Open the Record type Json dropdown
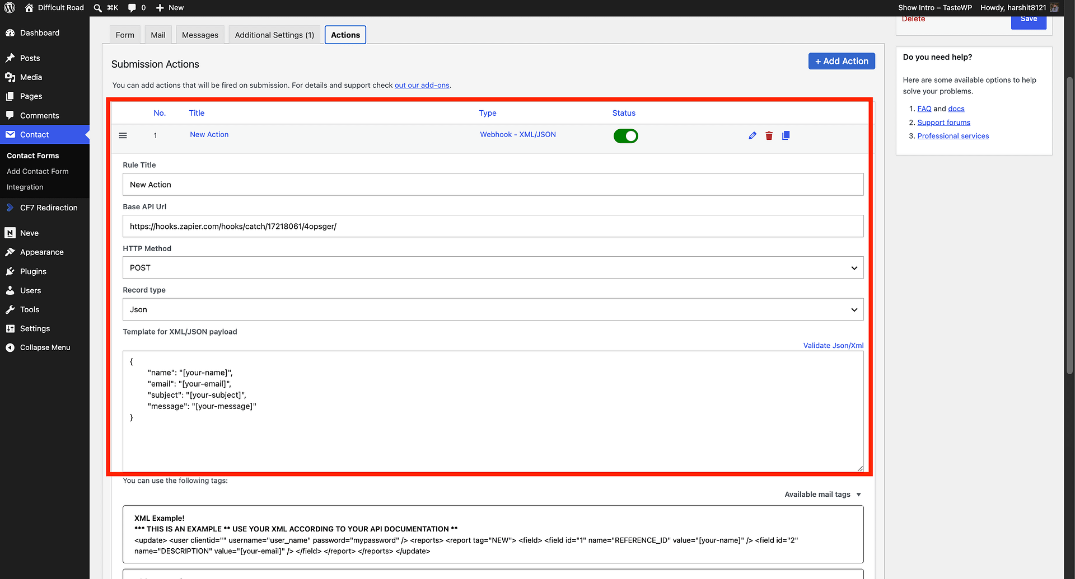1075x579 pixels. pyautogui.click(x=493, y=309)
